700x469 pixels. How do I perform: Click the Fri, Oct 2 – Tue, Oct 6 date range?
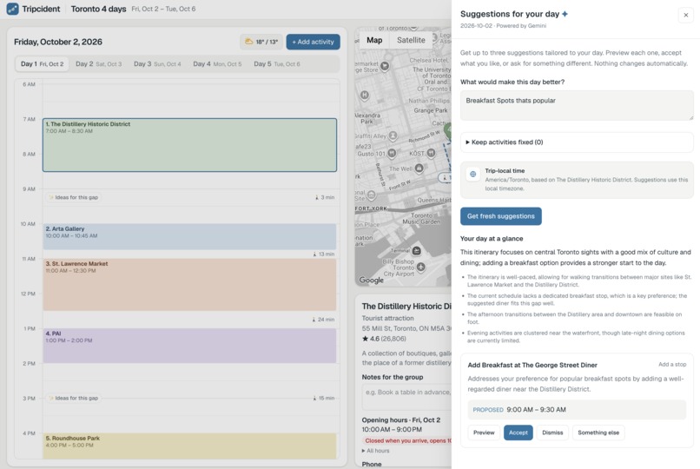coord(163,9)
